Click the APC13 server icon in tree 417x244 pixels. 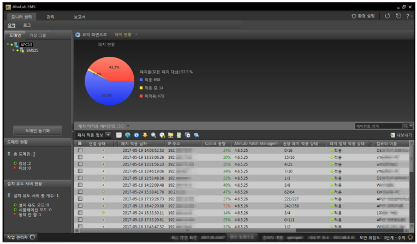[x=16, y=44]
